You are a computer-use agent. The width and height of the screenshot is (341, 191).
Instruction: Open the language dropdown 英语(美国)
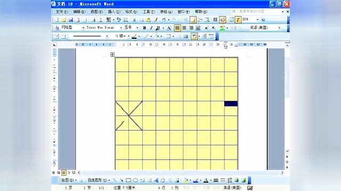point(279,28)
